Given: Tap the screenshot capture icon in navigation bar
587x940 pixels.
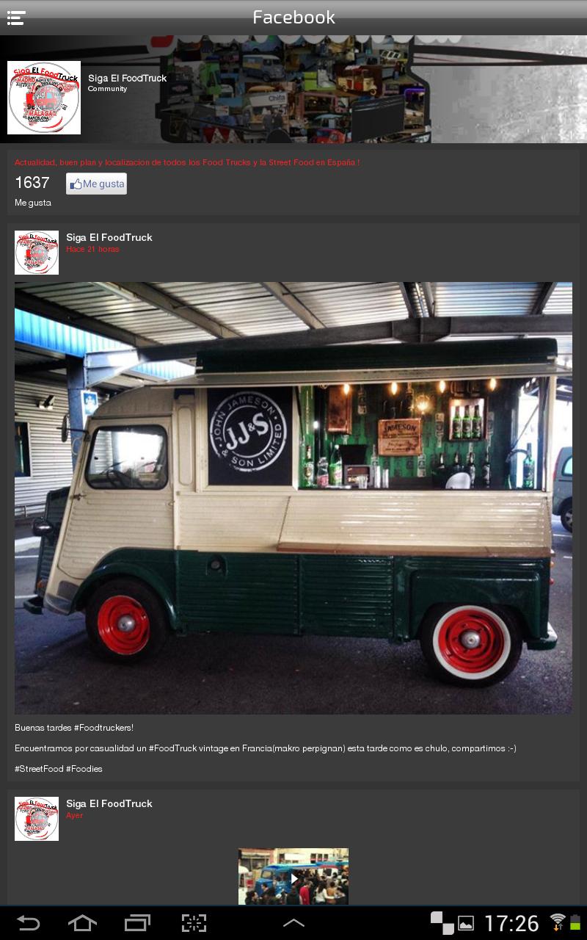Looking at the screenshot, I should click(194, 923).
